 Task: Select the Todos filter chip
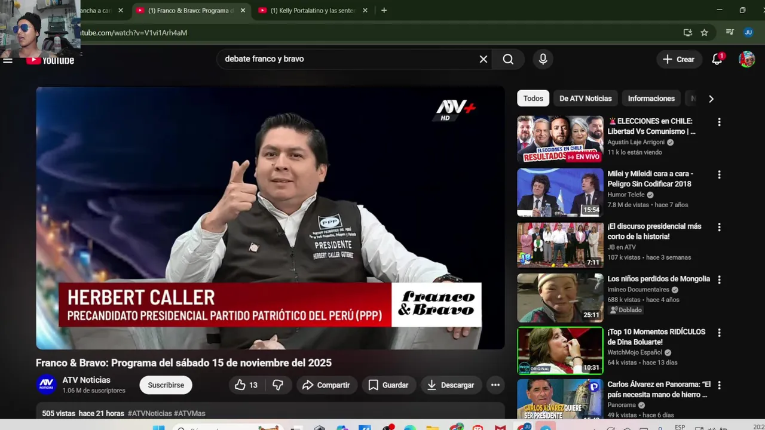click(x=533, y=99)
